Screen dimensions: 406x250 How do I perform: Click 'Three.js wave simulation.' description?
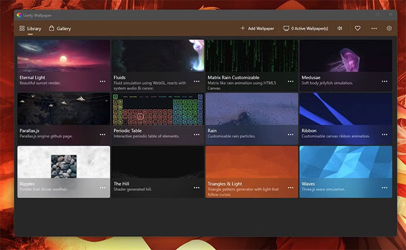coord(323,190)
